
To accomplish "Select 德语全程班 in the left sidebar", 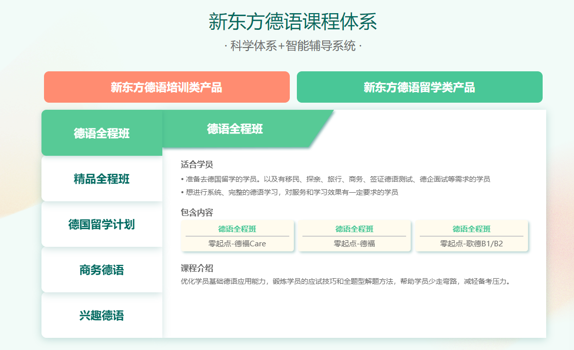I will (102, 134).
